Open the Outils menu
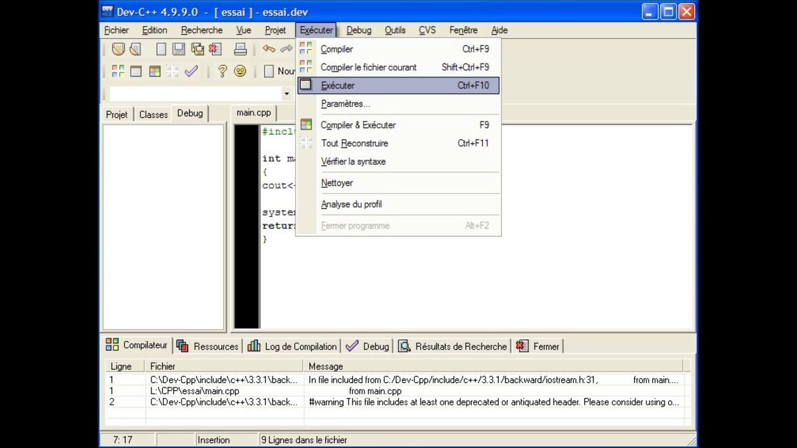This screenshot has width=797, height=448. point(395,30)
